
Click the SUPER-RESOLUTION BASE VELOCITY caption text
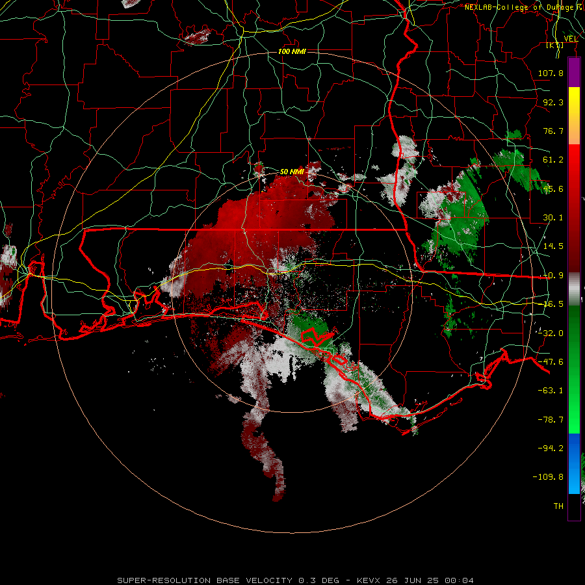[x=205, y=580]
